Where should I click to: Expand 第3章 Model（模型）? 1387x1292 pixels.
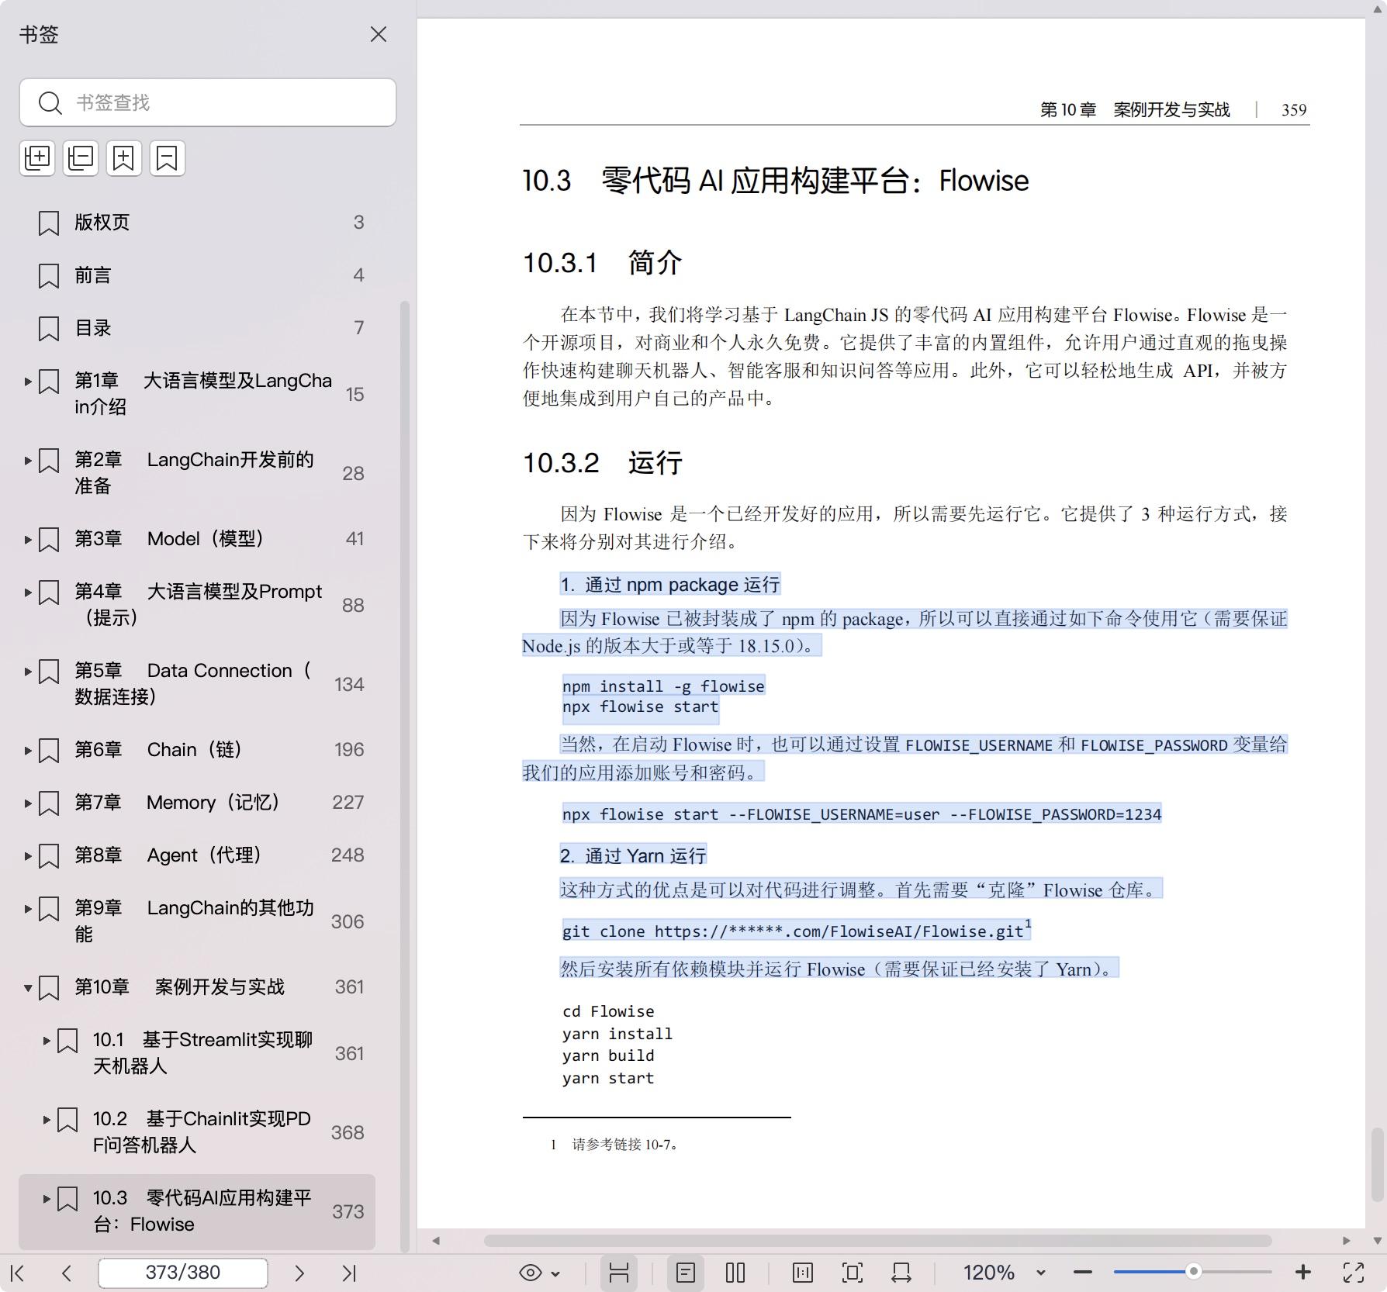pyautogui.click(x=28, y=540)
